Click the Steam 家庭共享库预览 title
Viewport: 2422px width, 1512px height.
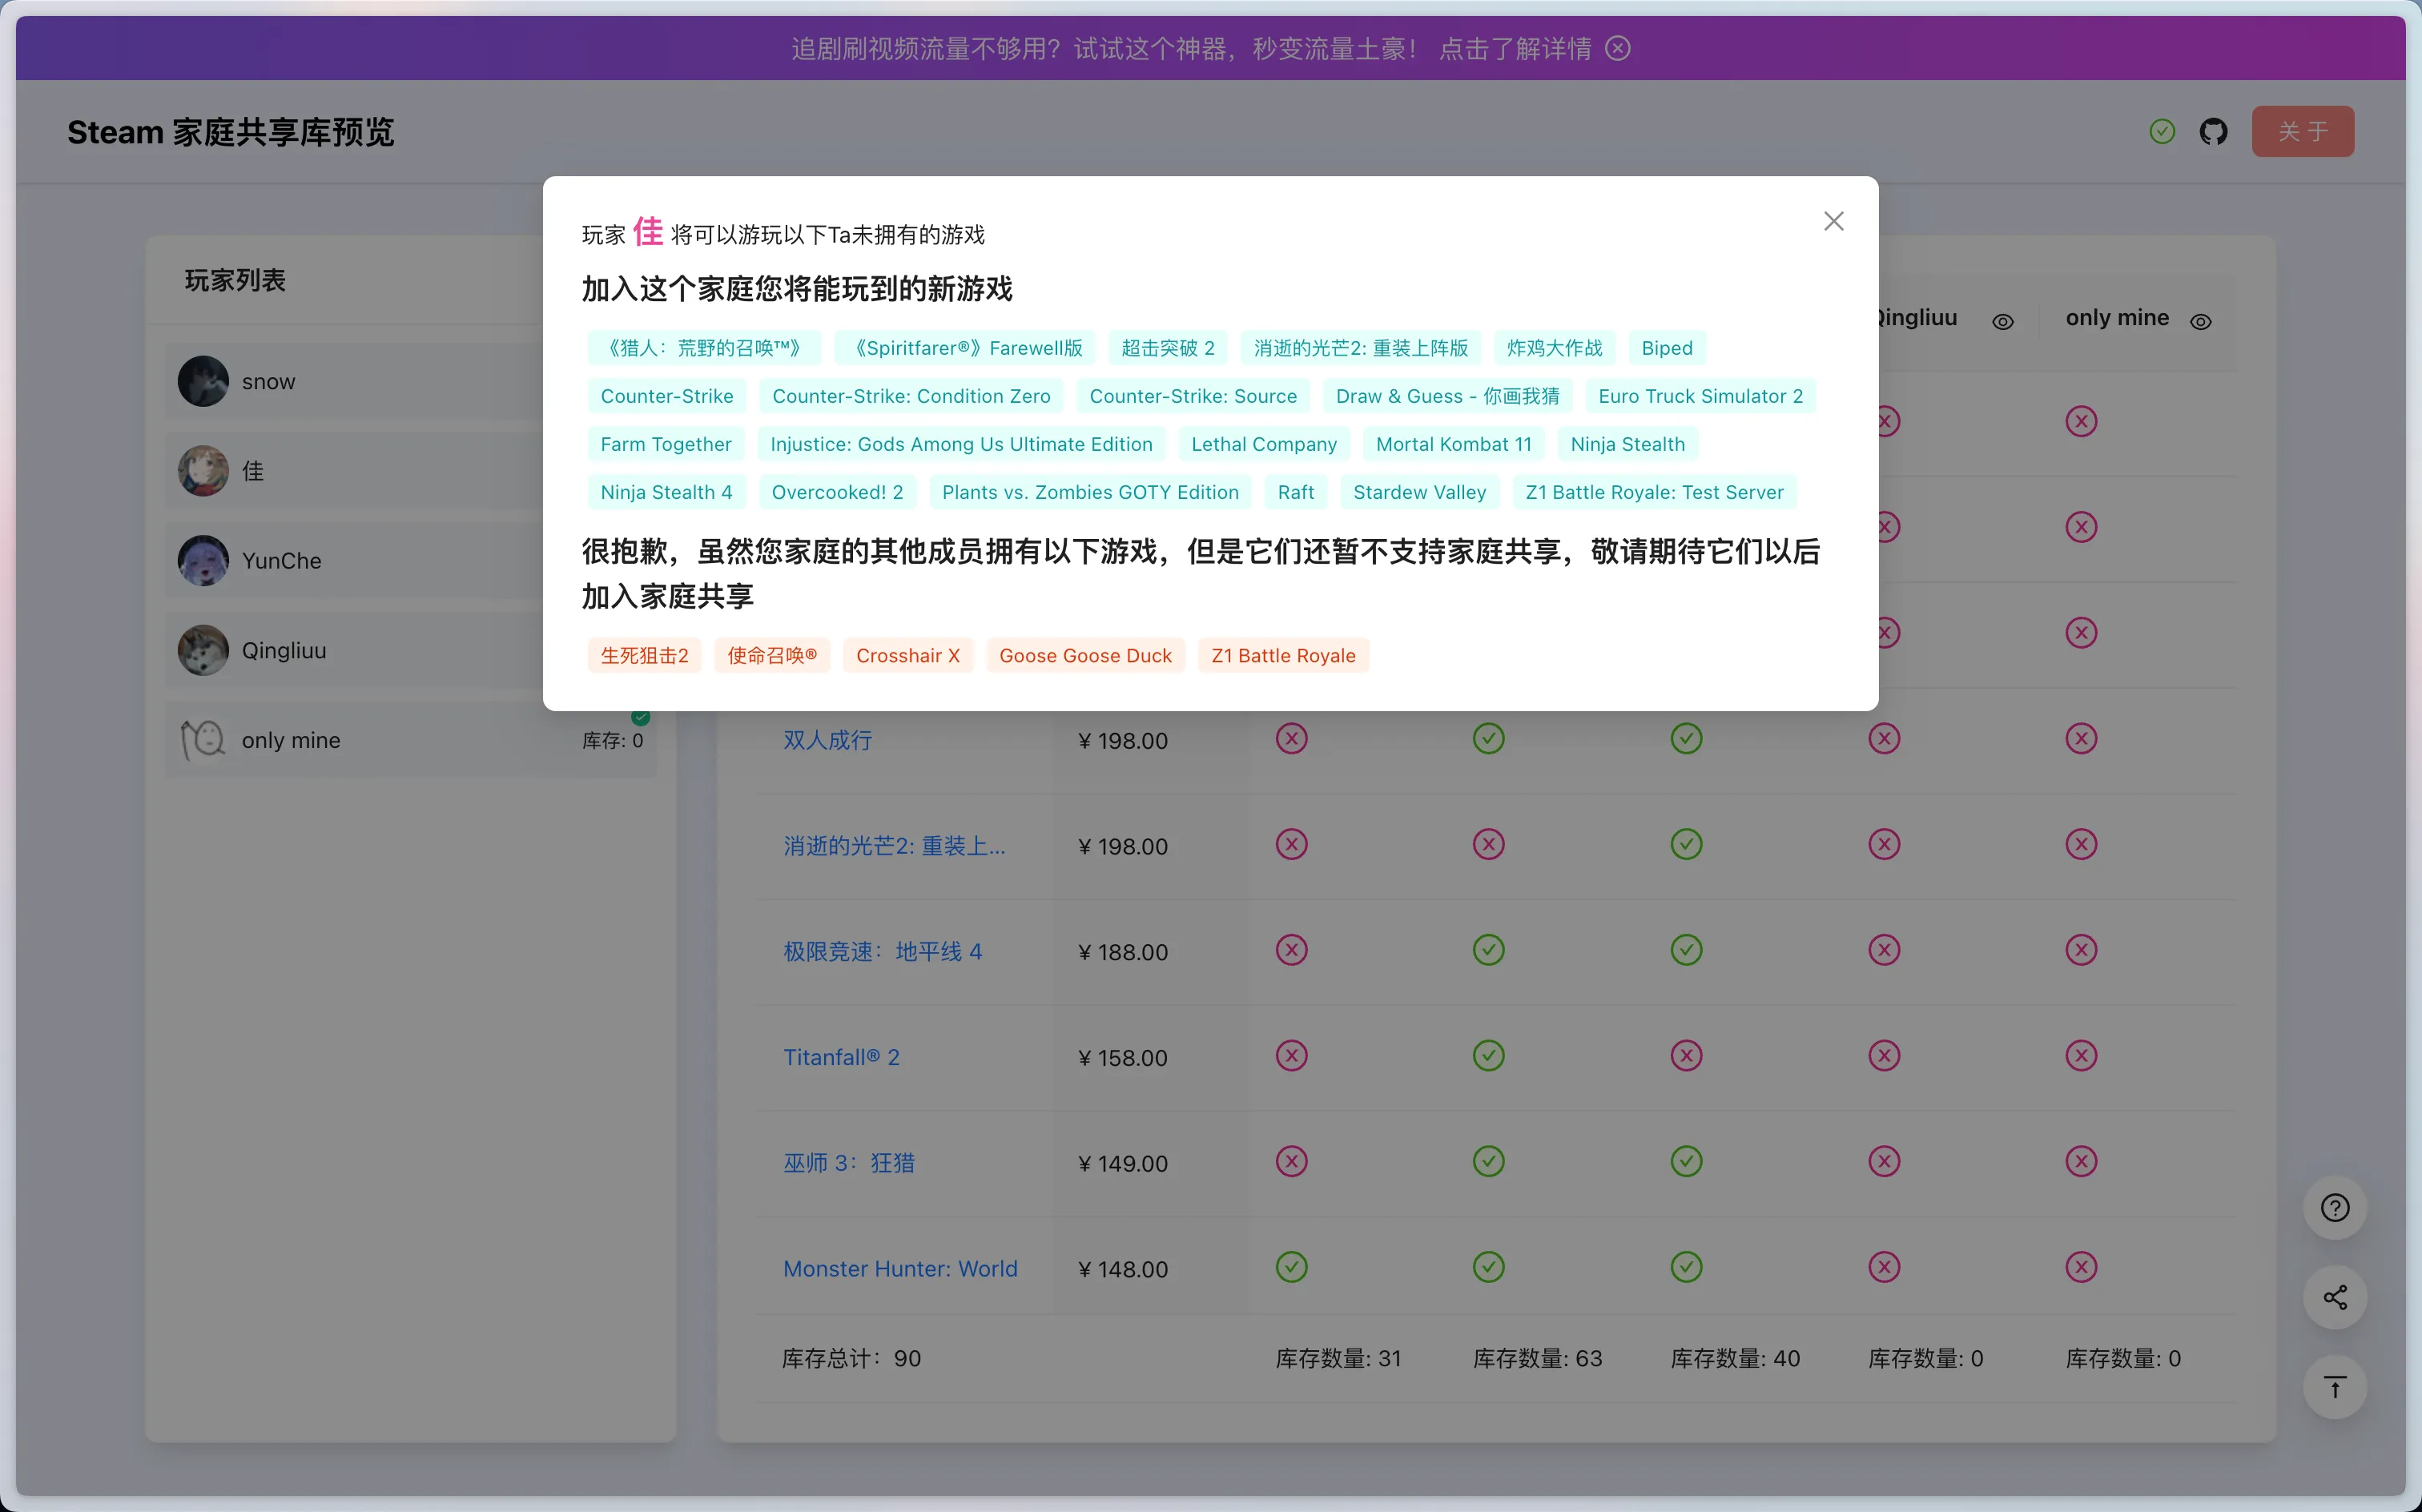[230, 132]
